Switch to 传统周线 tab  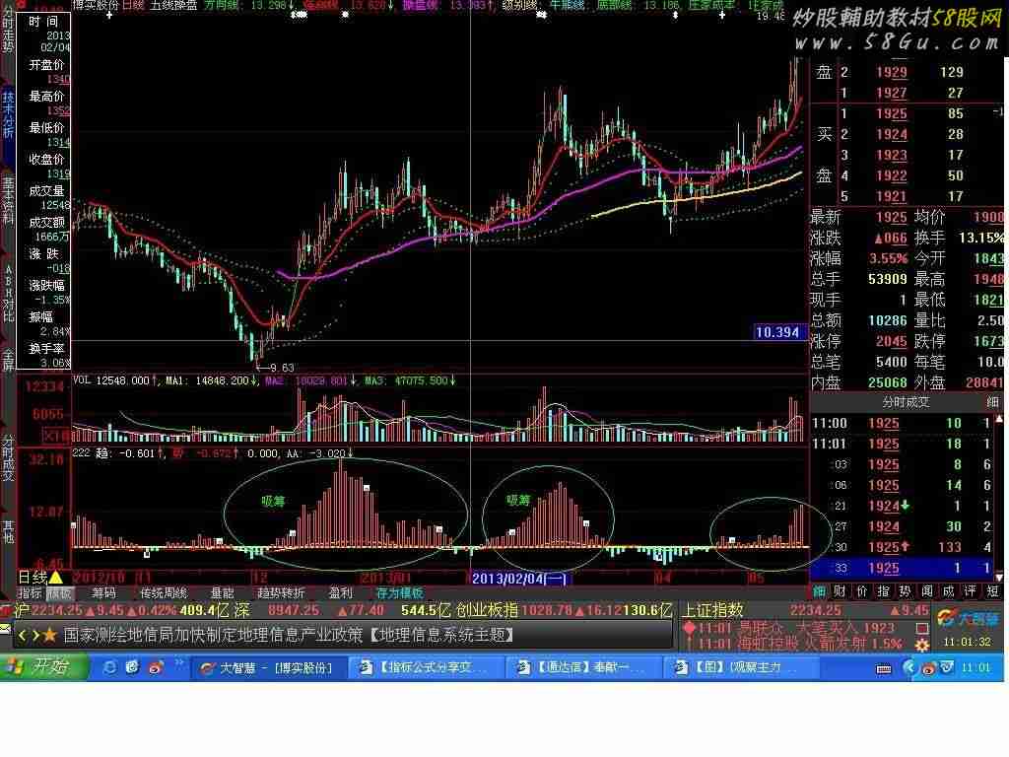(165, 593)
